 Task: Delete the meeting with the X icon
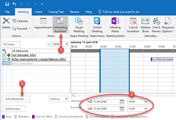point(6,23)
